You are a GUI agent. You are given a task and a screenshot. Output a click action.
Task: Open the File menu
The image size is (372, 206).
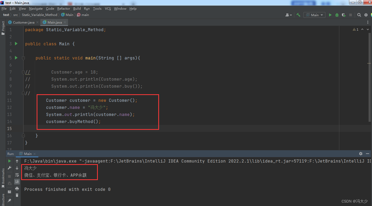click(4, 8)
